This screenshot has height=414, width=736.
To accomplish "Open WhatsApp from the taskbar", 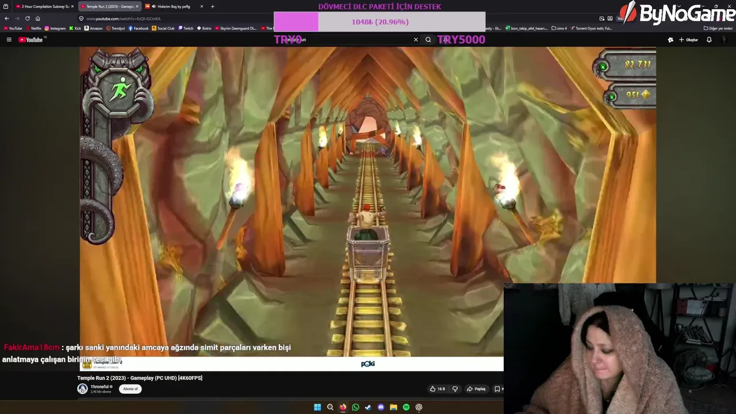I will pos(355,407).
